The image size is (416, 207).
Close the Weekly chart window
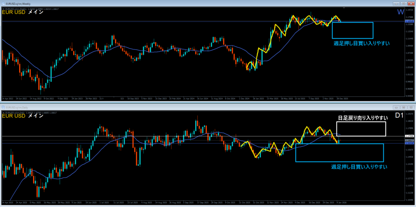[410, 3]
